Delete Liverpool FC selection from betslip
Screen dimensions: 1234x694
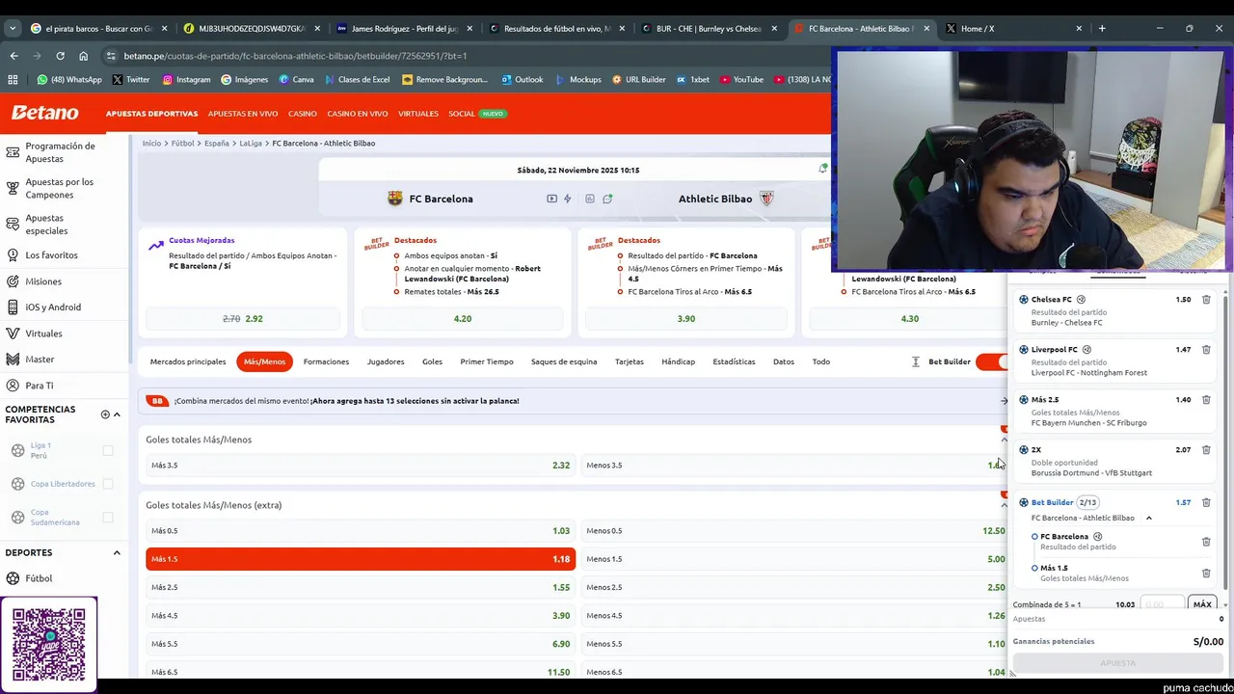tap(1206, 350)
